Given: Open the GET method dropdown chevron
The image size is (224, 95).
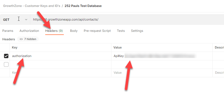Looking at the screenshot, I should pos(26,20).
